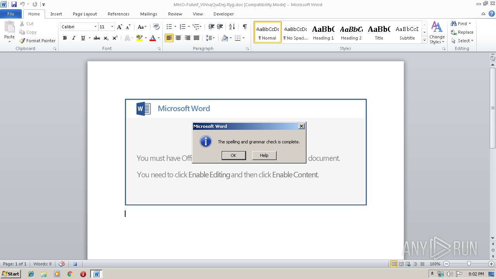Open the Calibri font name dropdown
This screenshot has width=496, height=279.
(x=95, y=27)
